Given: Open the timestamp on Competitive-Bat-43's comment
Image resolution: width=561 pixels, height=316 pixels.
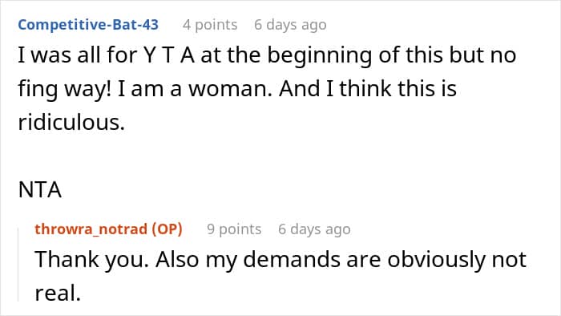Looking at the screenshot, I should (x=290, y=25).
